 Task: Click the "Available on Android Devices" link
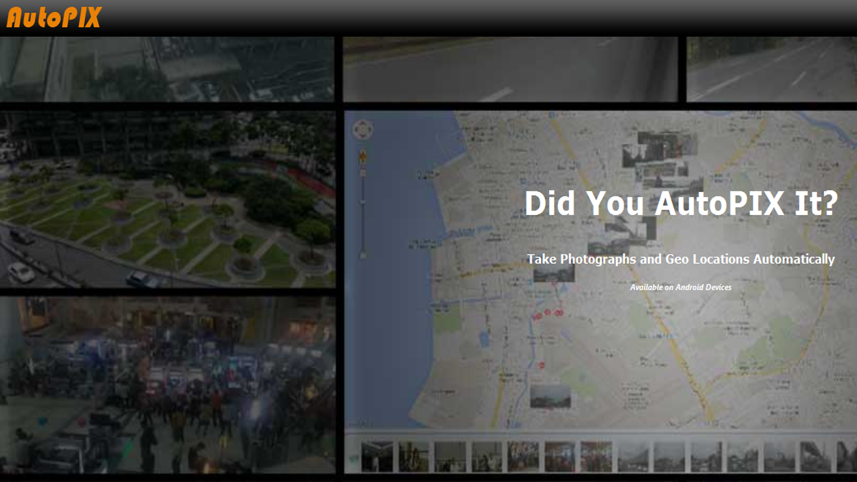click(681, 287)
